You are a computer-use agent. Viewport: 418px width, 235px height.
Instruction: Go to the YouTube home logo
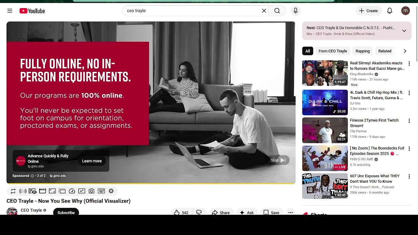click(32, 11)
